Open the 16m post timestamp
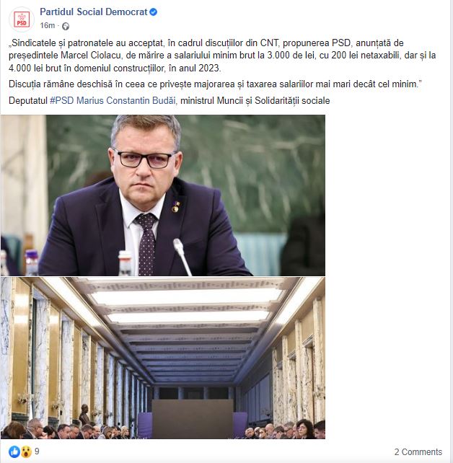Viewport: 453px width, 463px height. pyautogui.click(x=48, y=26)
